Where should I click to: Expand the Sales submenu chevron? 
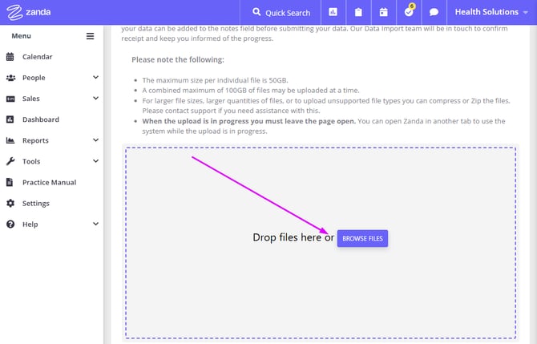coord(95,99)
